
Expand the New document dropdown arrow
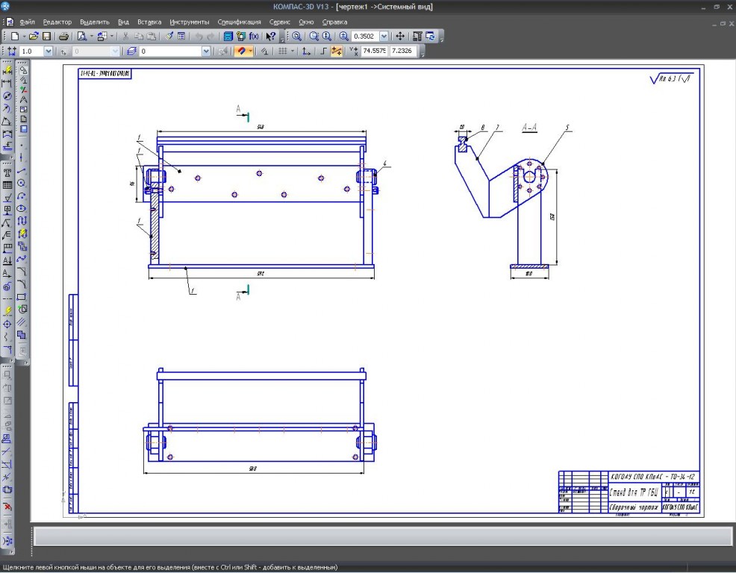[23, 36]
